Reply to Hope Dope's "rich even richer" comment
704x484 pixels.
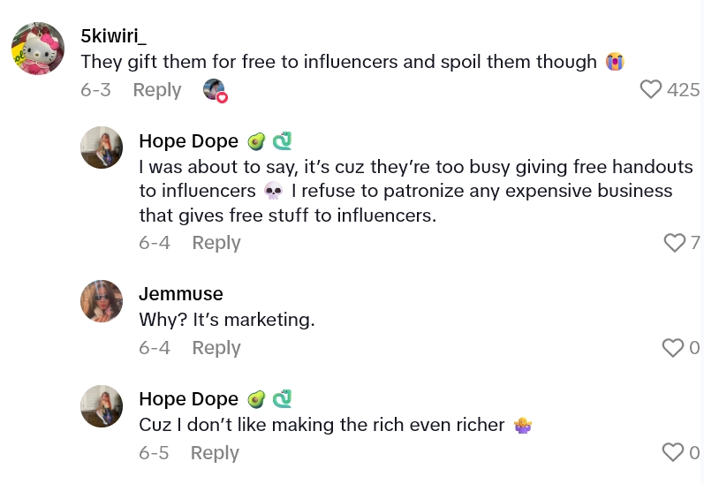tap(216, 453)
